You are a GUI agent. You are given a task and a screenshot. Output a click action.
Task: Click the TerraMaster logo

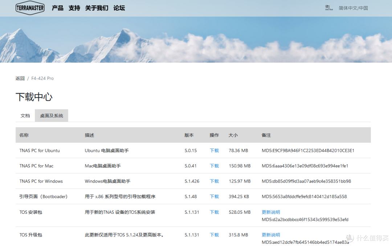[x=30, y=8]
